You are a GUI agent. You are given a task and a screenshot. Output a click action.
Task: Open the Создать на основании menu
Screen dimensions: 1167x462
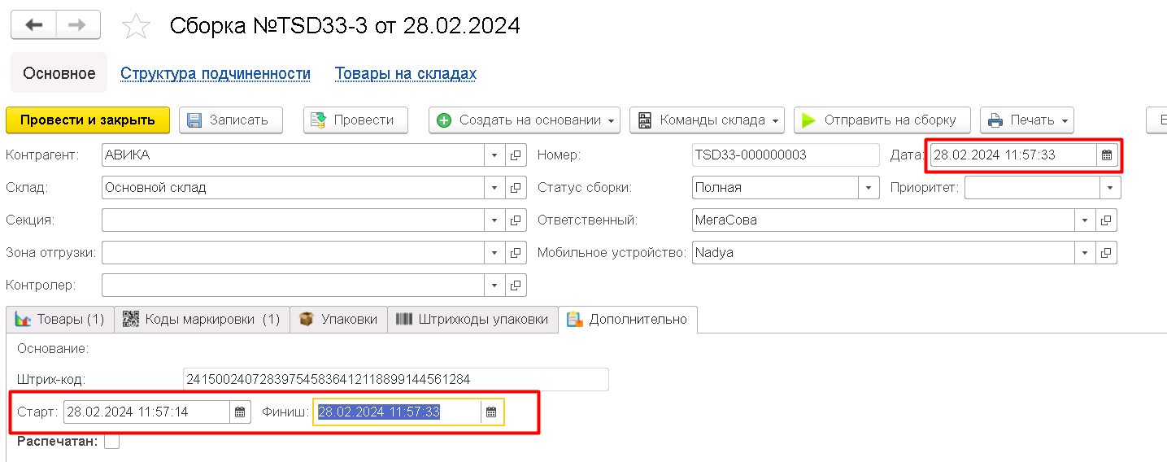pyautogui.click(x=525, y=120)
